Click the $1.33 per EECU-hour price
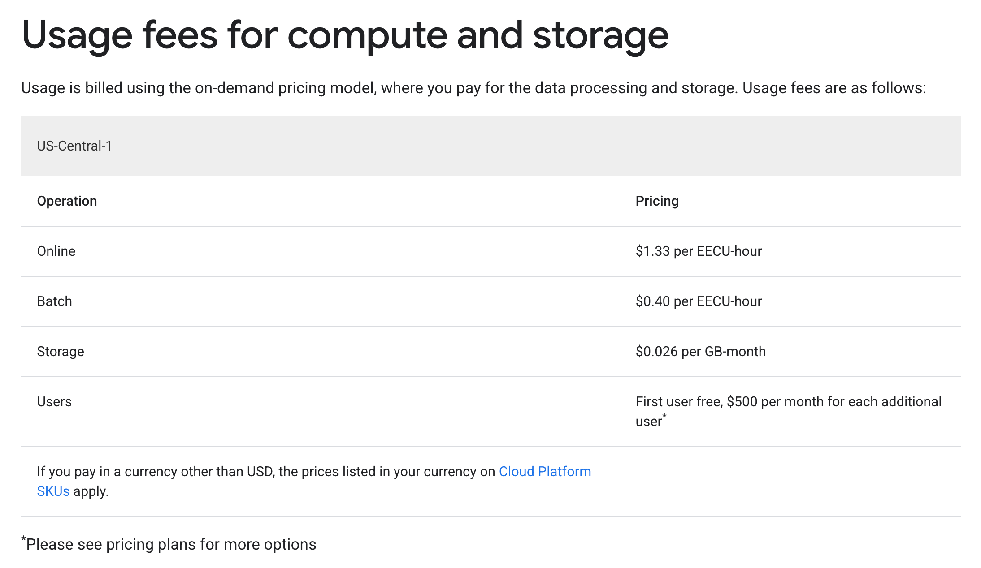The width and height of the screenshot is (981, 568). 699,251
